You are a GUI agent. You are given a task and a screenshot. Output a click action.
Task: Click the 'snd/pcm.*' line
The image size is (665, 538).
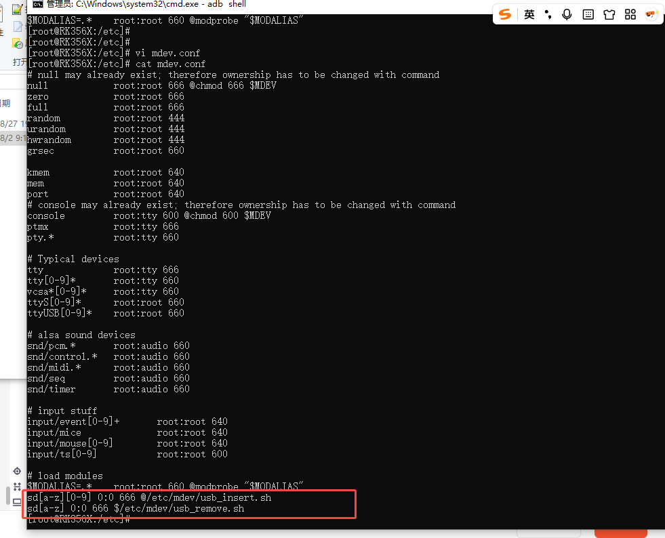click(x=108, y=346)
